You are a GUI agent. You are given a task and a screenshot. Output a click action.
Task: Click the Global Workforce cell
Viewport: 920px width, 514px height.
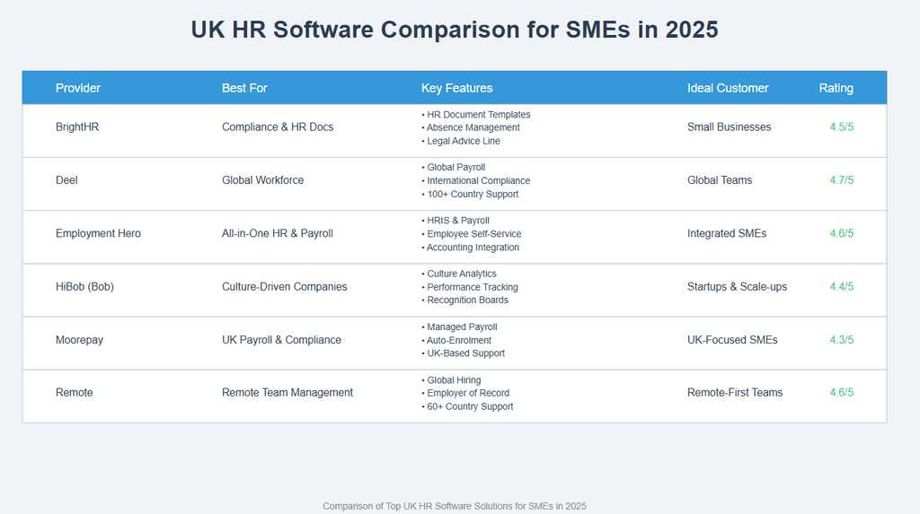[263, 180]
